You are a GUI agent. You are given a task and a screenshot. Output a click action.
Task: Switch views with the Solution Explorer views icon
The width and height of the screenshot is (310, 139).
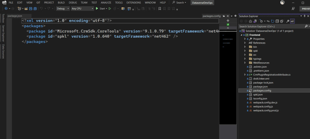tap(255, 21)
